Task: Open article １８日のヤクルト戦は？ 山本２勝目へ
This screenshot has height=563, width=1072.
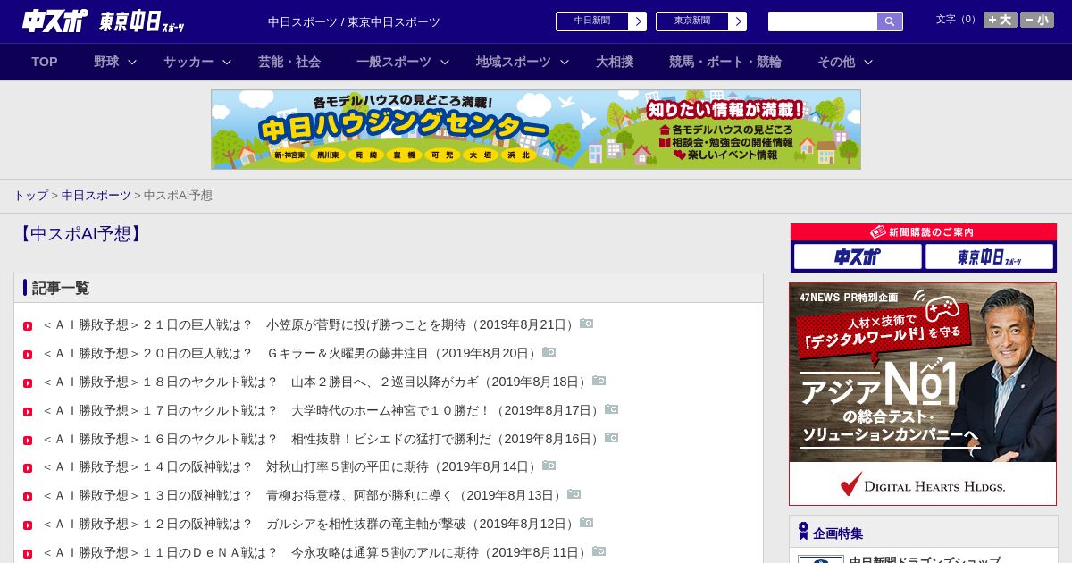Action: coord(315,382)
